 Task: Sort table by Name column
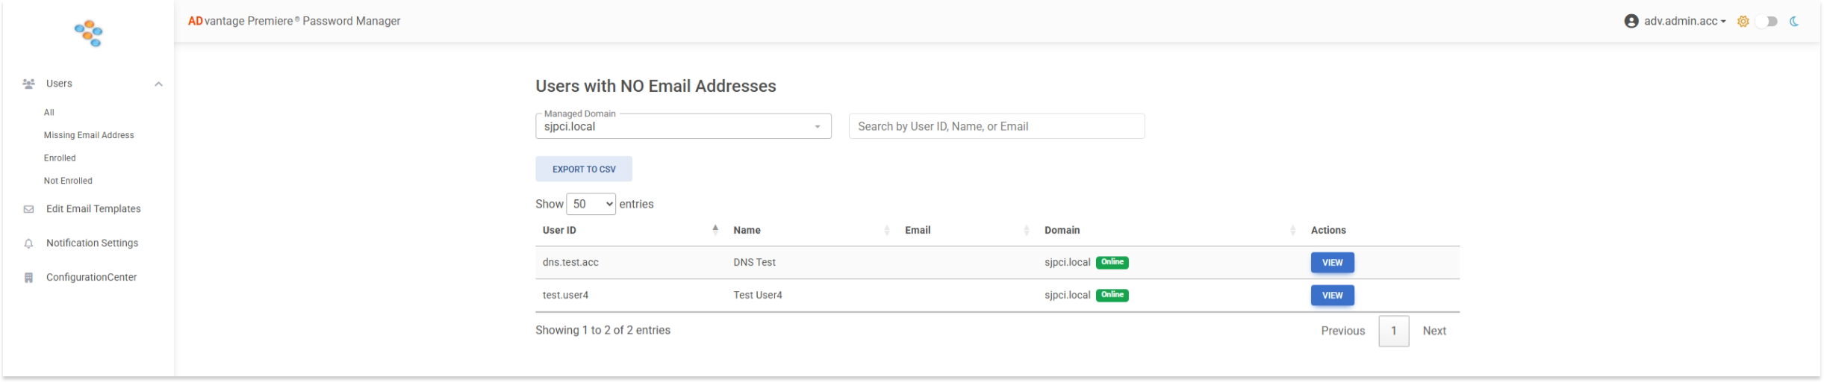tap(812, 230)
